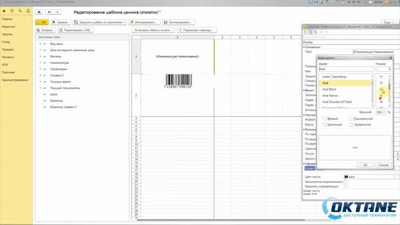Cancel the font dialog with Отмена

click(x=383, y=165)
